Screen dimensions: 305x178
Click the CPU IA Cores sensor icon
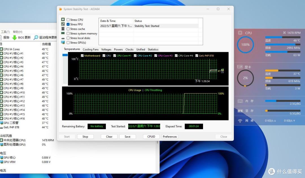(x=2, y=49)
